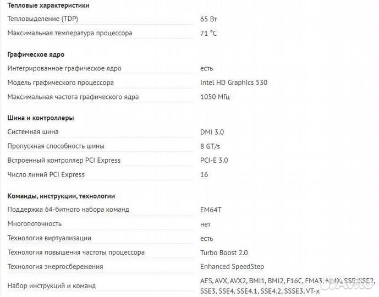
Task: Click the '71 °C' maximum temperature value
Action: tap(208, 33)
